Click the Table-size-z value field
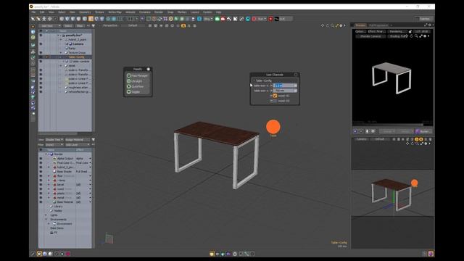Image resolution: width=464 pixels, height=261 pixels. (x=285, y=91)
